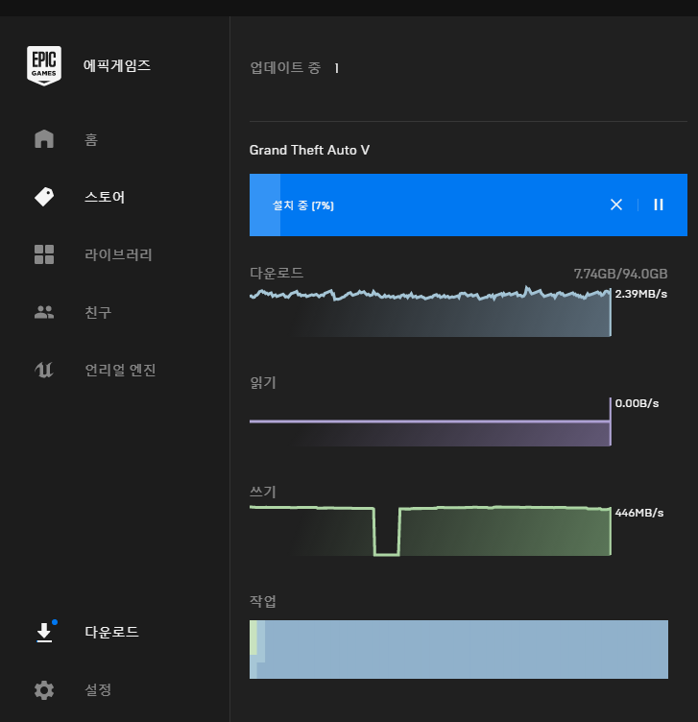
Task: Click the 읽기 graph label
Action: pos(263,383)
